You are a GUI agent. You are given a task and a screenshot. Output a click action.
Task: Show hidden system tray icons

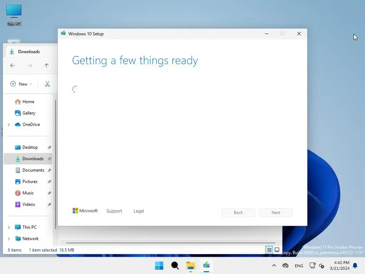coord(274,265)
